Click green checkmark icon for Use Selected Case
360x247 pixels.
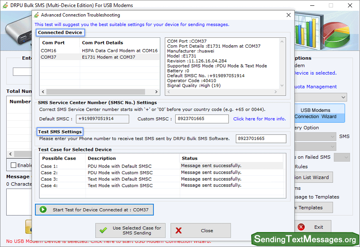pos(103,230)
